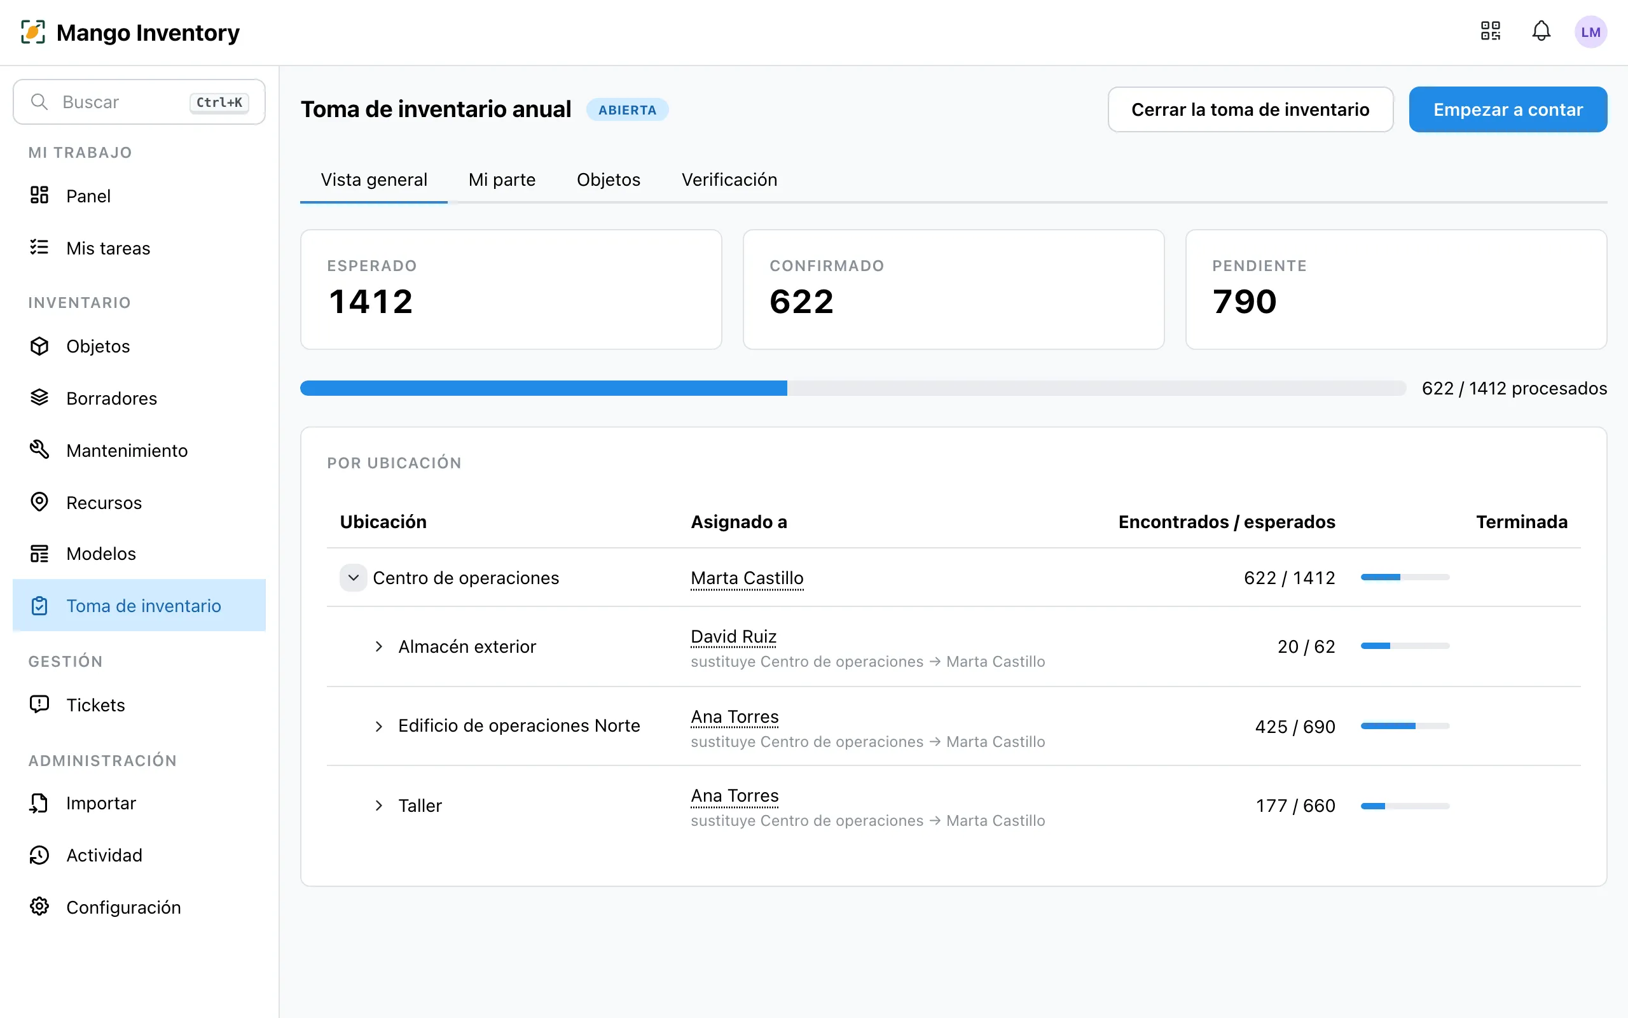This screenshot has height=1018, width=1628.
Task: Open the Verificación tab
Action: 729,180
